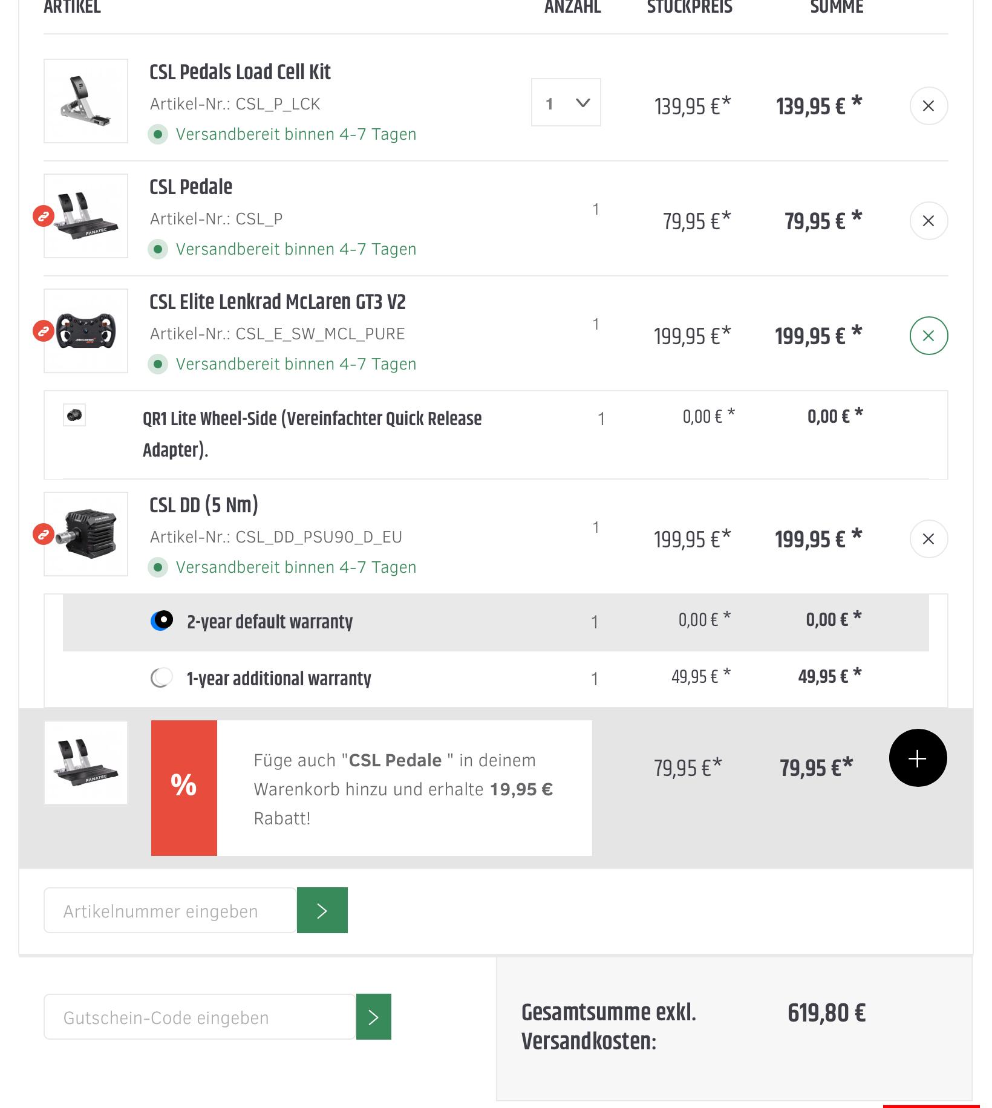
Task: Select 2-year default warranty option
Action: coord(162,621)
